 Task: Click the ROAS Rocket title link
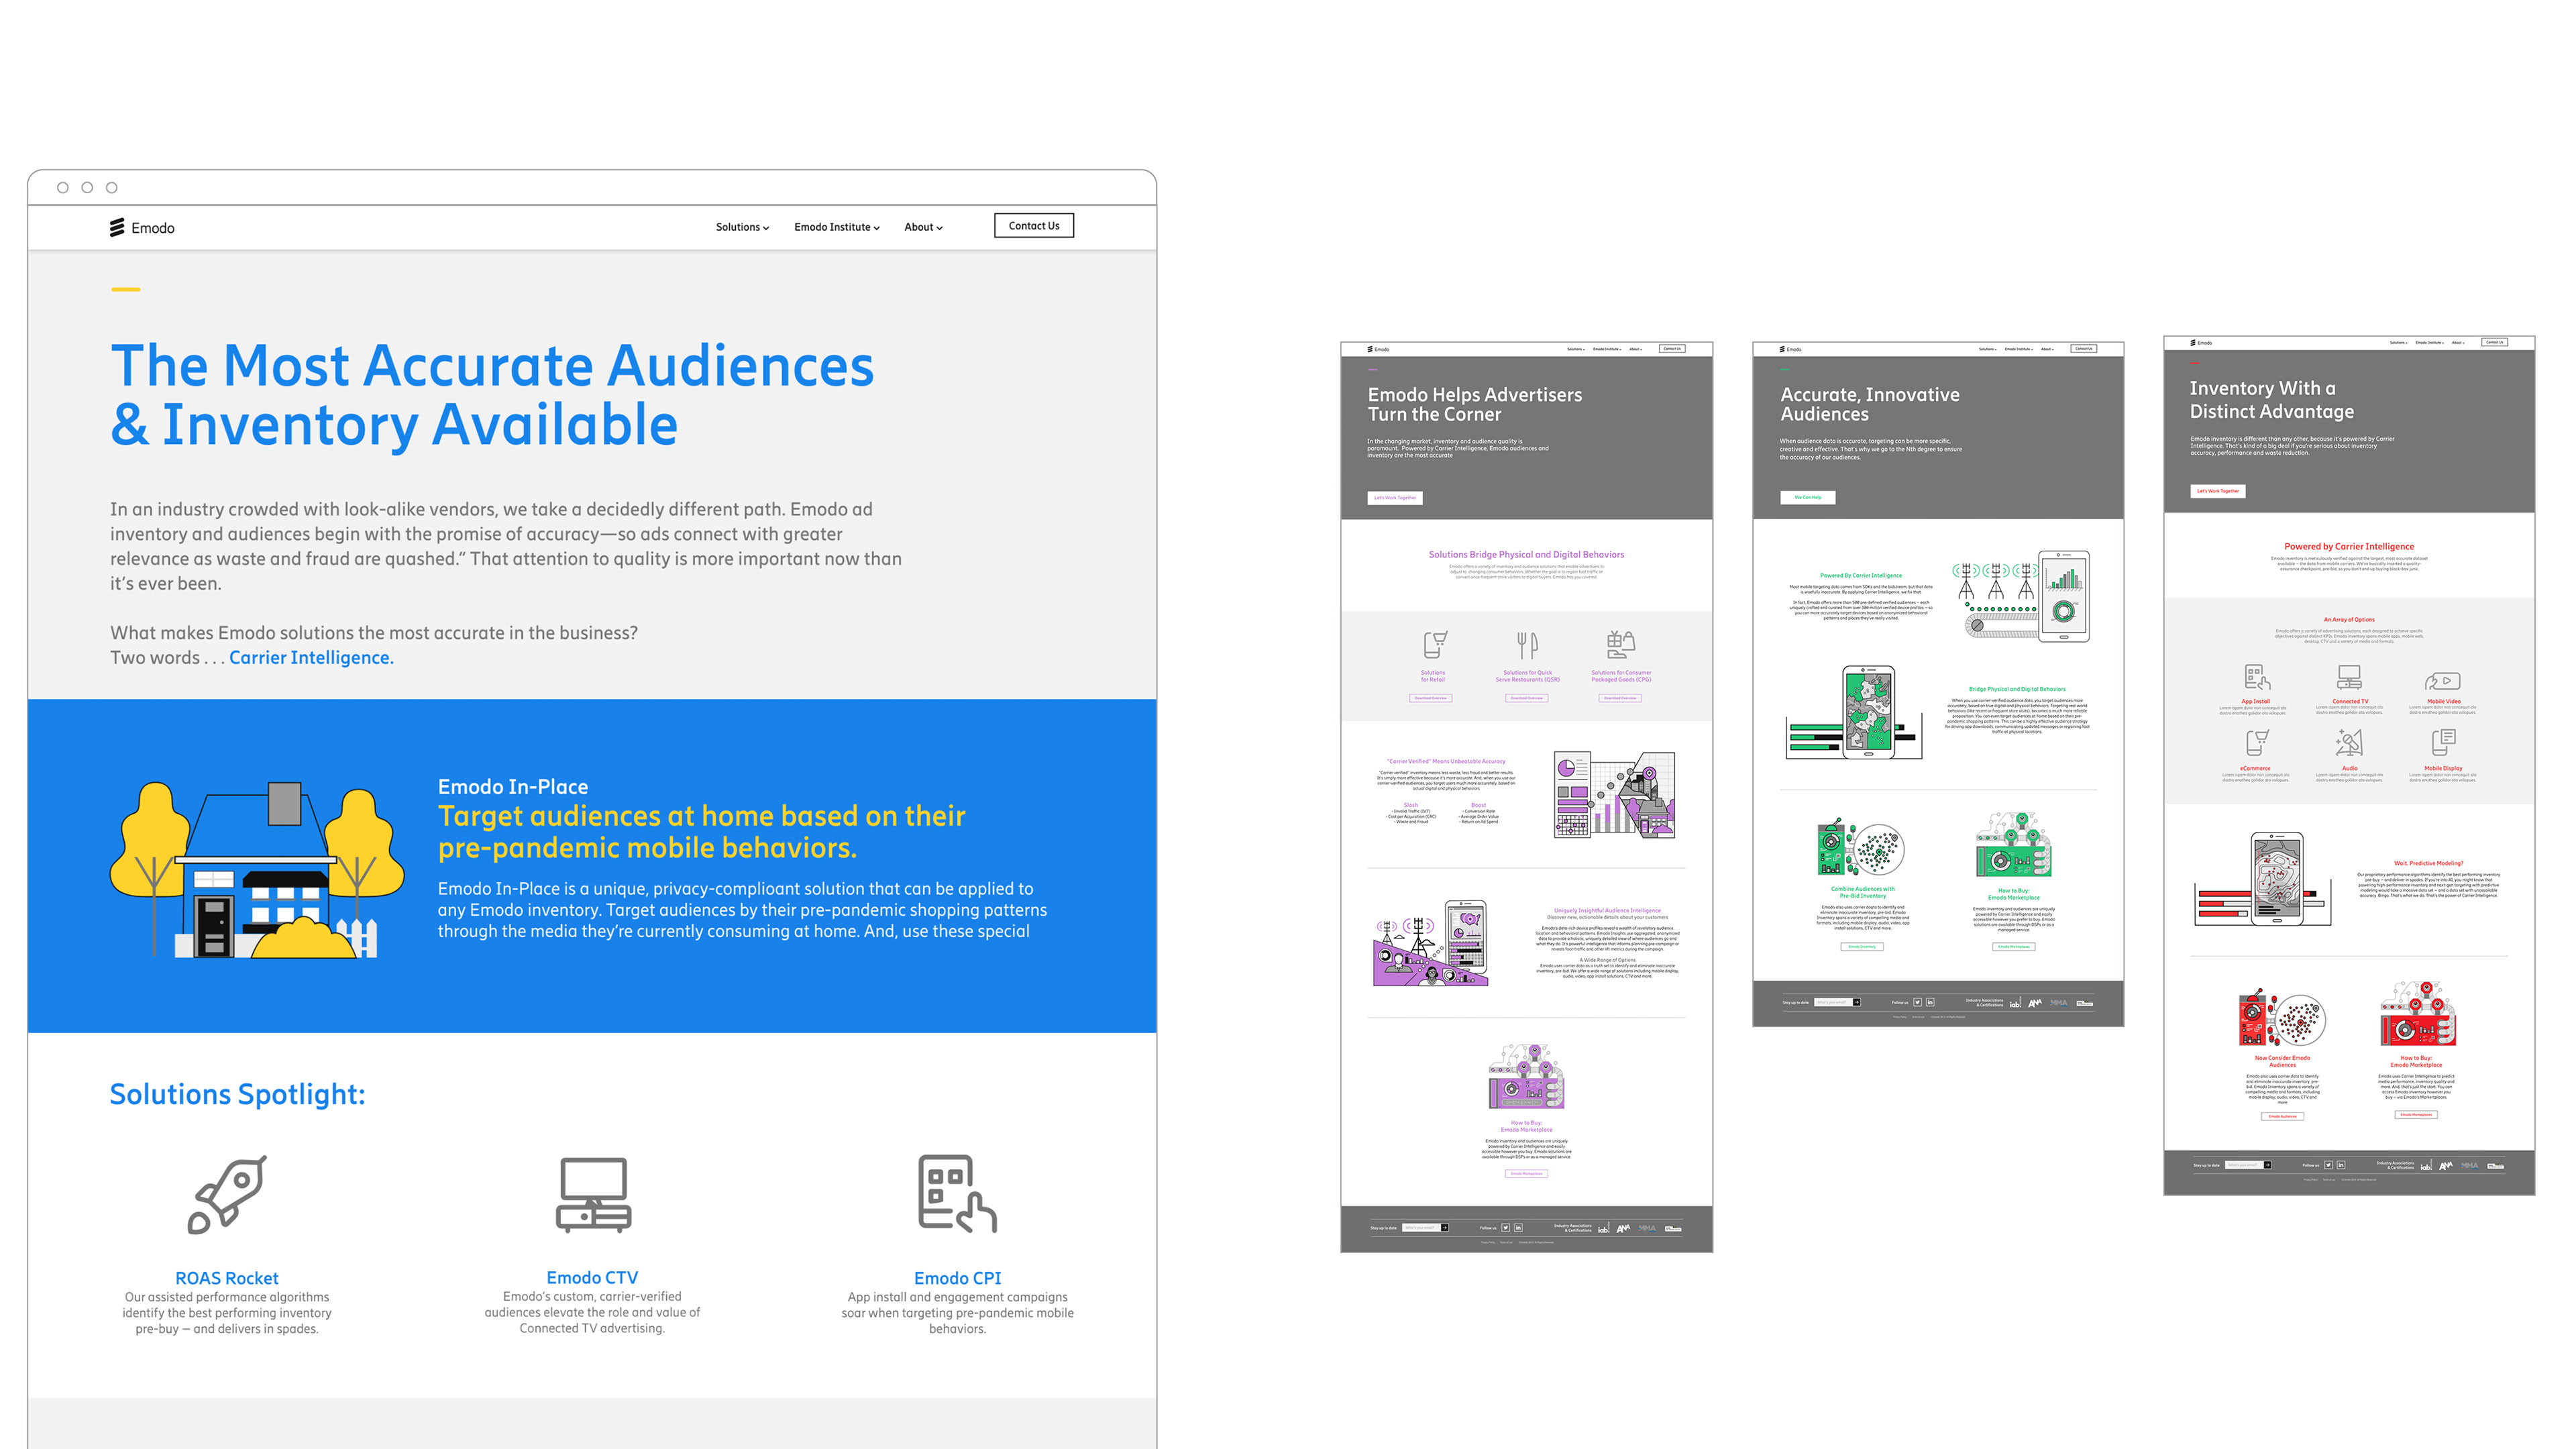click(x=227, y=1278)
